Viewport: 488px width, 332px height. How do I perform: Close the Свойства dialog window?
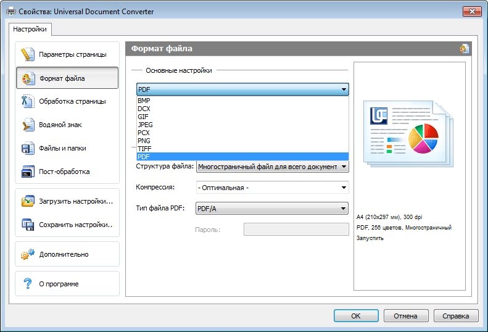tap(472, 12)
